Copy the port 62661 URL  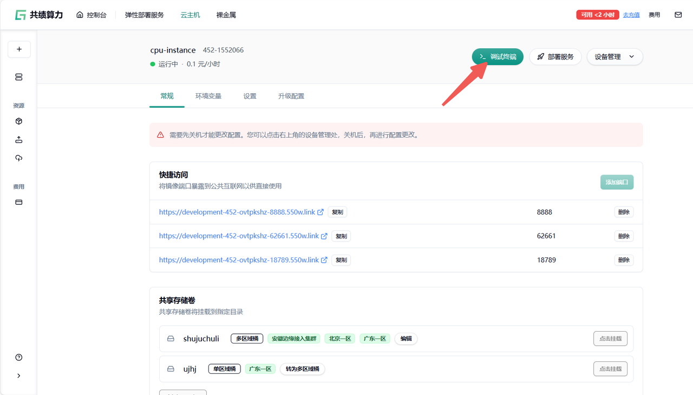(x=341, y=236)
